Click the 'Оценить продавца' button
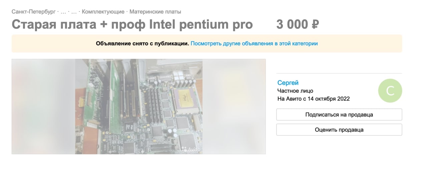The image size is (427, 169). coord(339,130)
